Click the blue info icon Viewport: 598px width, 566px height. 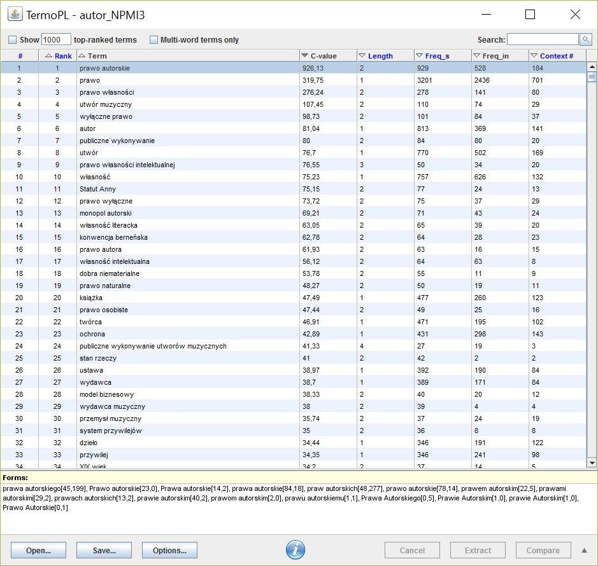295,549
